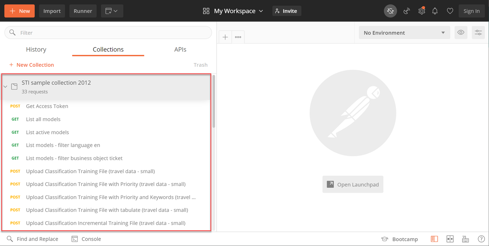The width and height of the screenshot is (489, 246).
Task: Click the New button
Action: (20, 11)
